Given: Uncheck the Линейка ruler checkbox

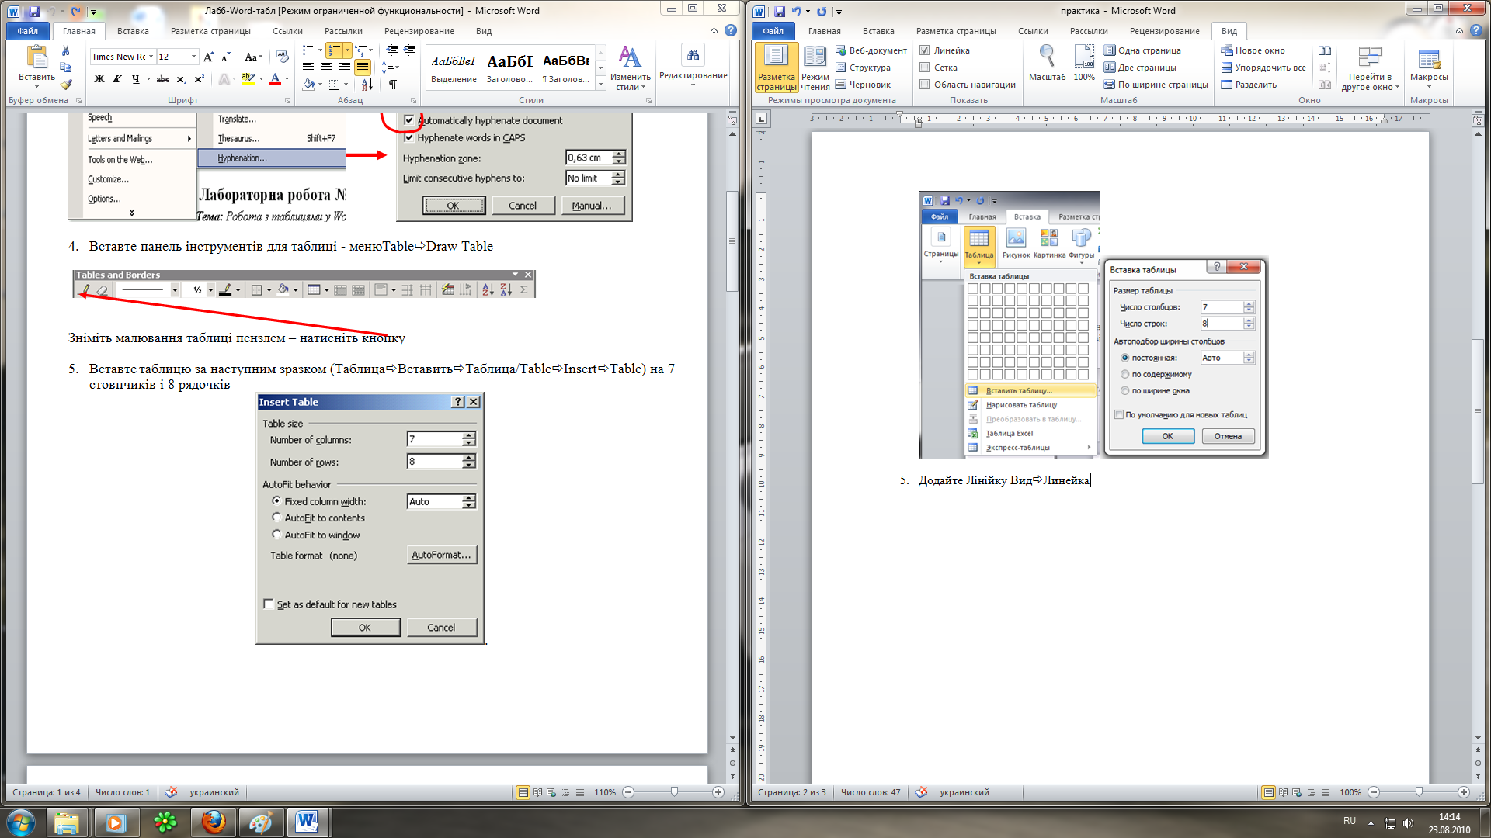Looking at the screenshot, I should pyautogui.click(x=925, y=50).
